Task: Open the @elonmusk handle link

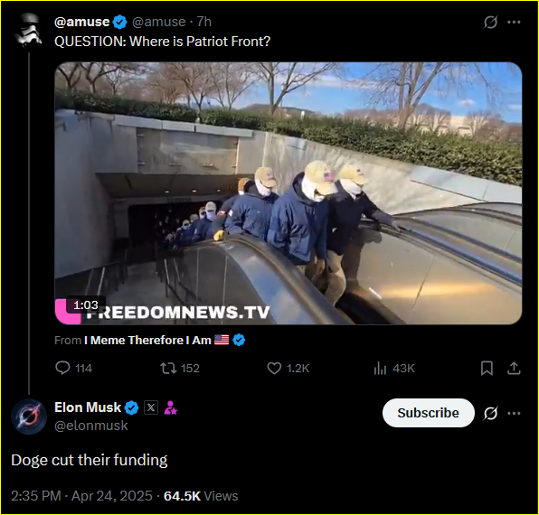Action: 91,426
